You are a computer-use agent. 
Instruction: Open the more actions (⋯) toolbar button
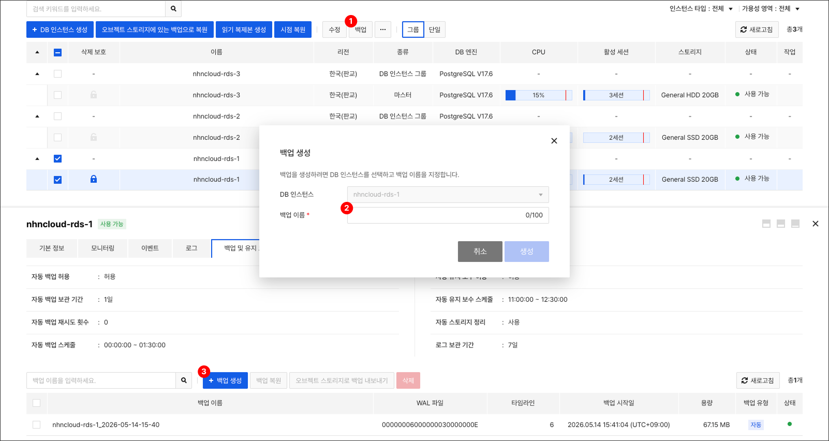click(382, 30)
